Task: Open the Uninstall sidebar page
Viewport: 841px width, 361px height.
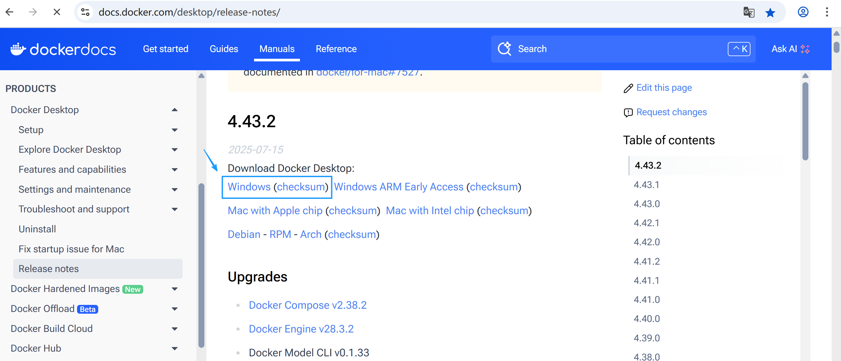Action: 37,229
